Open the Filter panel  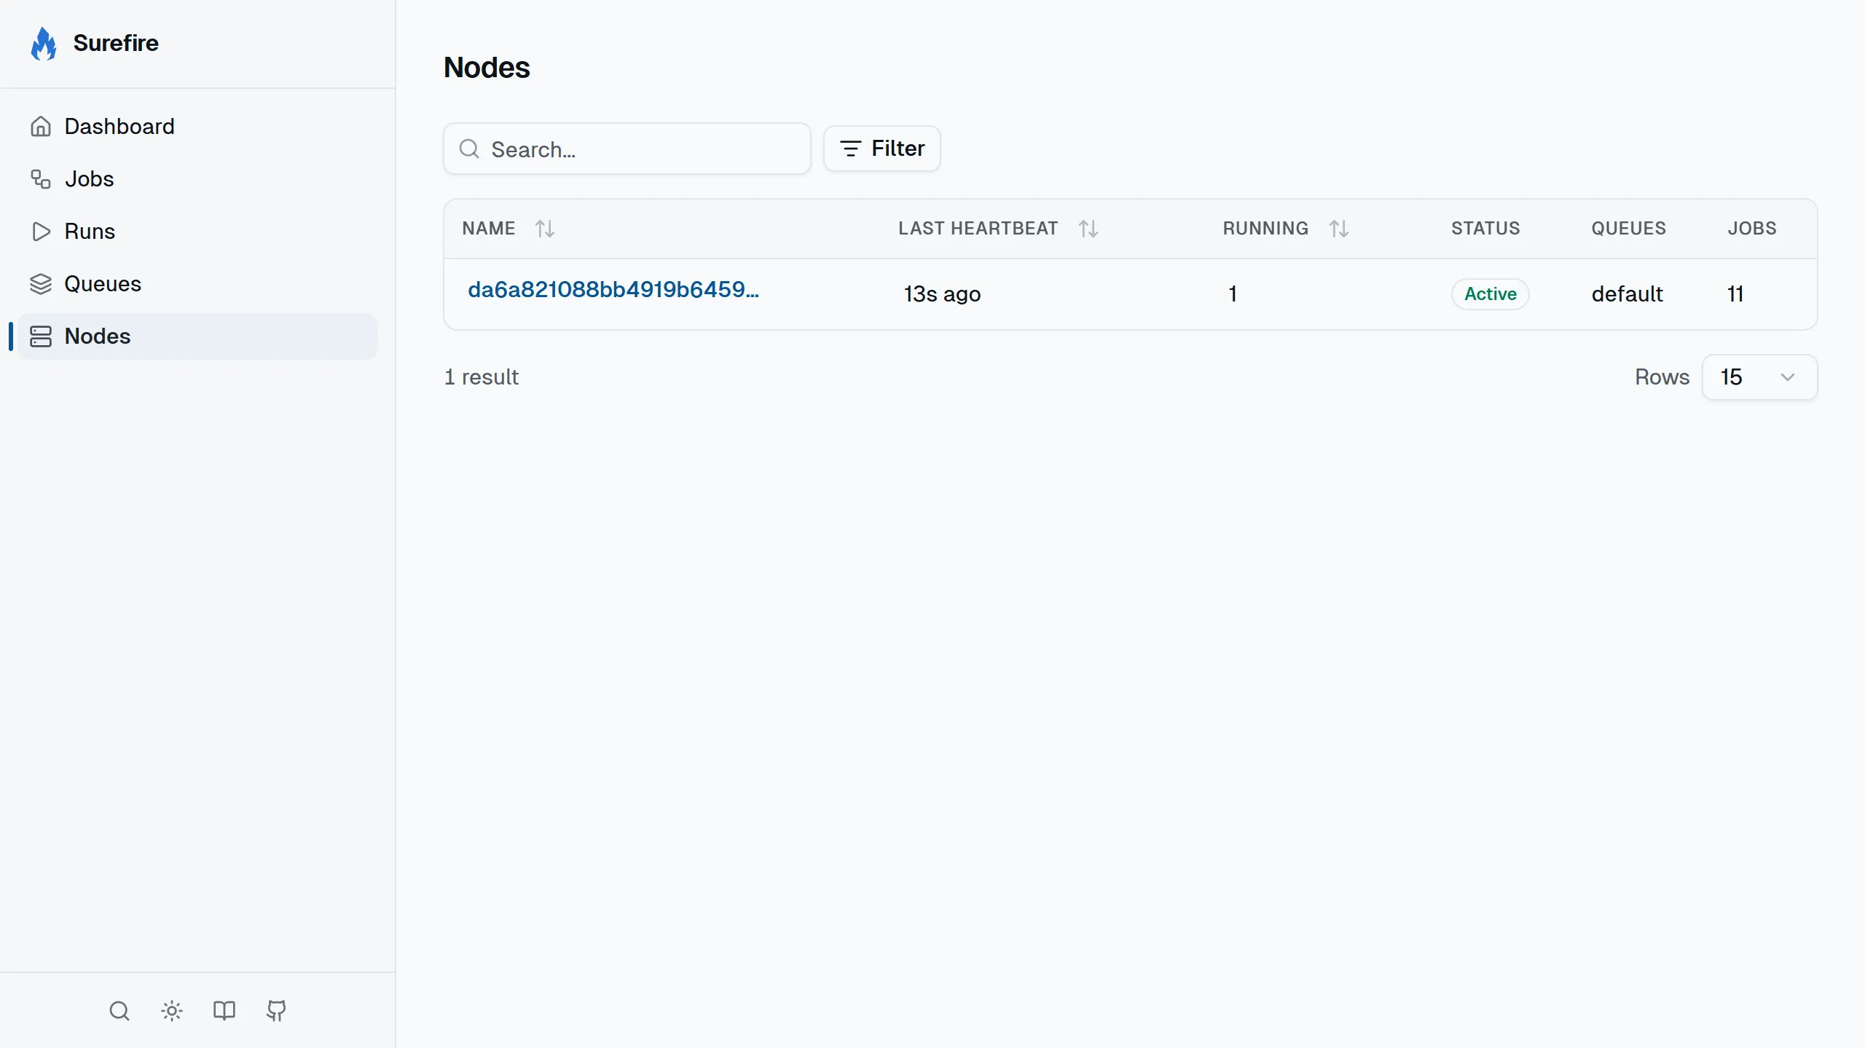[882, 149]
